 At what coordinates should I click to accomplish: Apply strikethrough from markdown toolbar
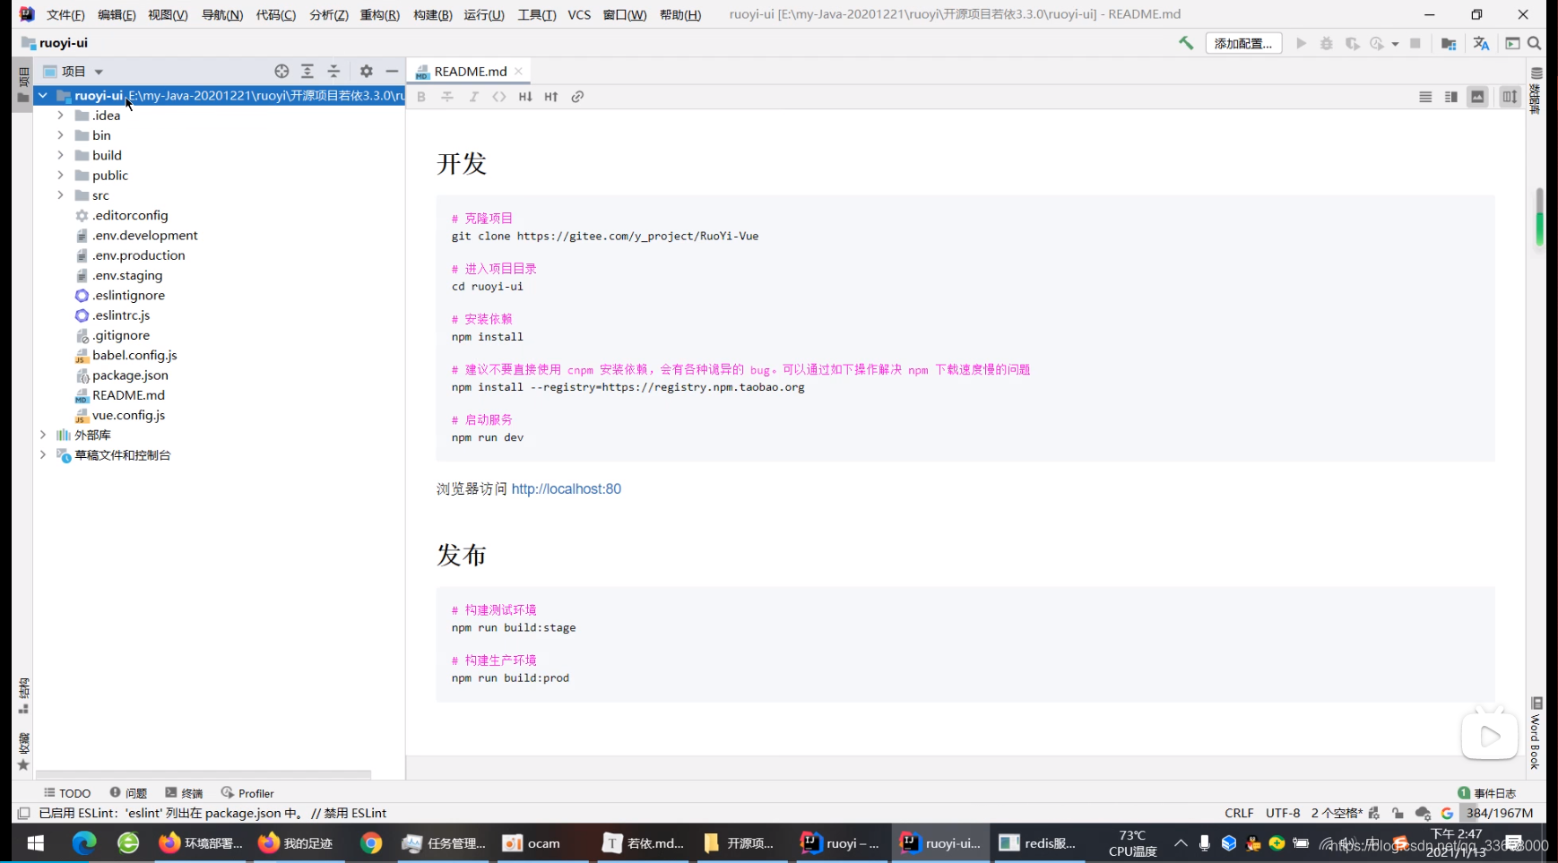(447, 97)
